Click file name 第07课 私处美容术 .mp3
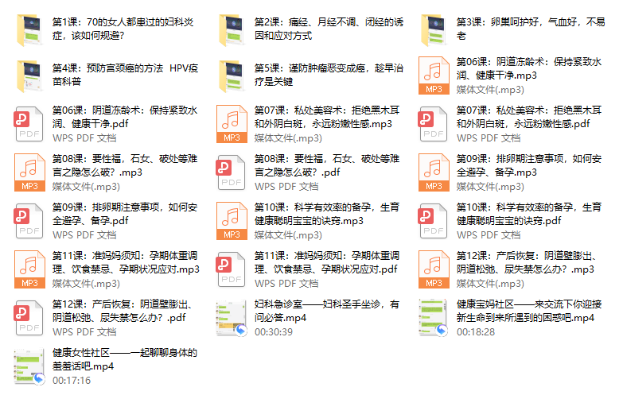Screen dimensions: 623x395 [327, 117]
